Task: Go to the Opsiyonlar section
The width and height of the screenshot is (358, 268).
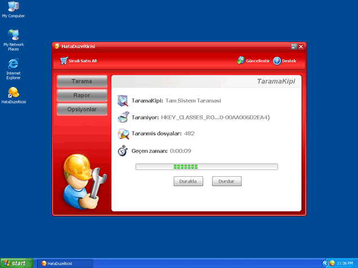Action: [x=82, y=109]
